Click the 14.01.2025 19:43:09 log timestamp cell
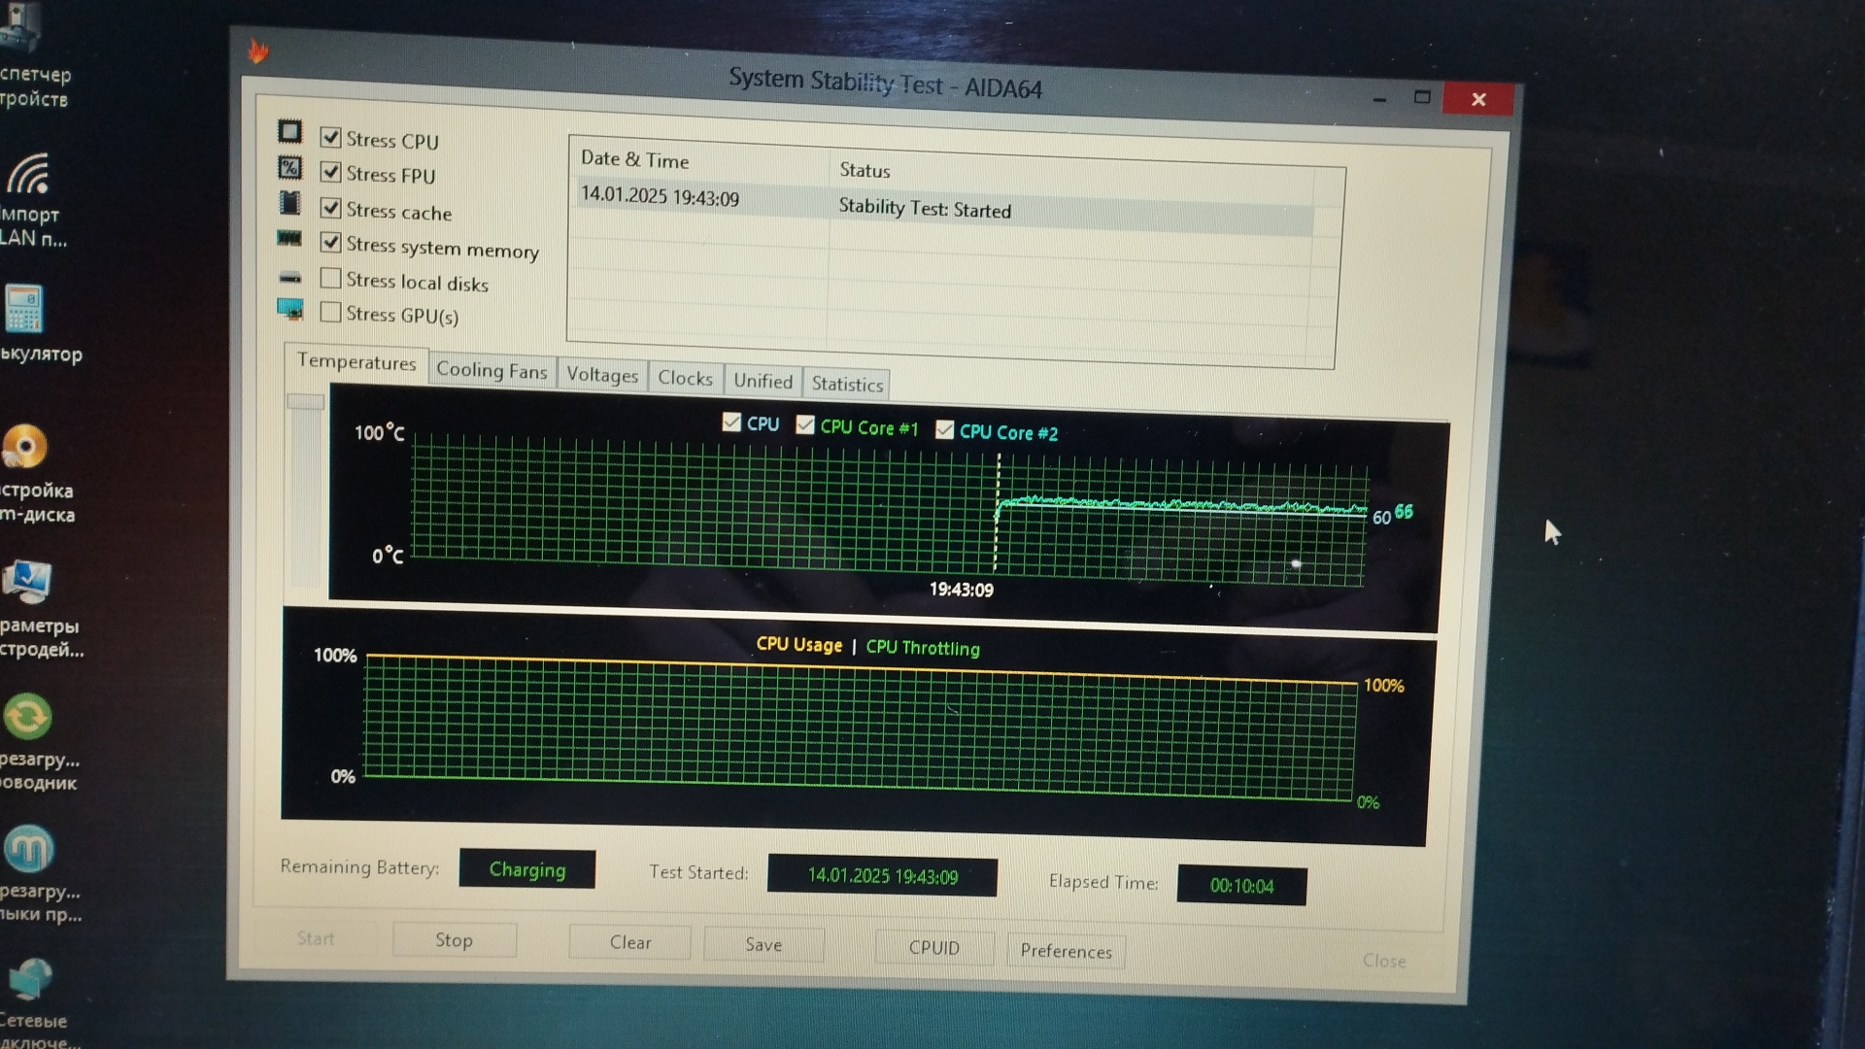 660,196
